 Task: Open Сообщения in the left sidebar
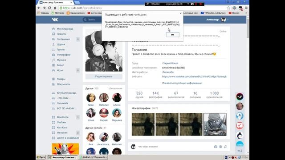pos(63,39)
